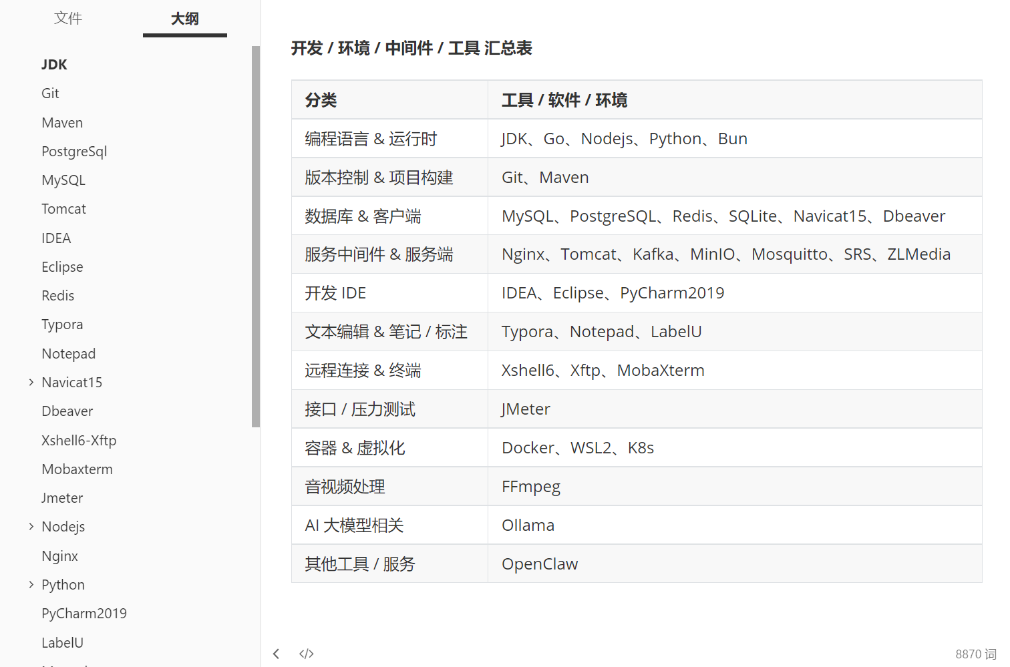Viewport: 1010px width, 667px height.
Task: Open Maven section from outline
Action: click(x=62, y=123)
